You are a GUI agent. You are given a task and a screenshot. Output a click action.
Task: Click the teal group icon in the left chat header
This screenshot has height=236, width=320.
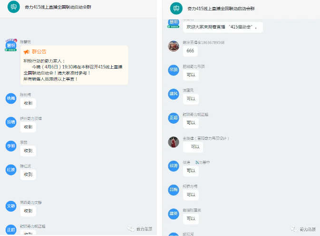[x=13, y=7]
